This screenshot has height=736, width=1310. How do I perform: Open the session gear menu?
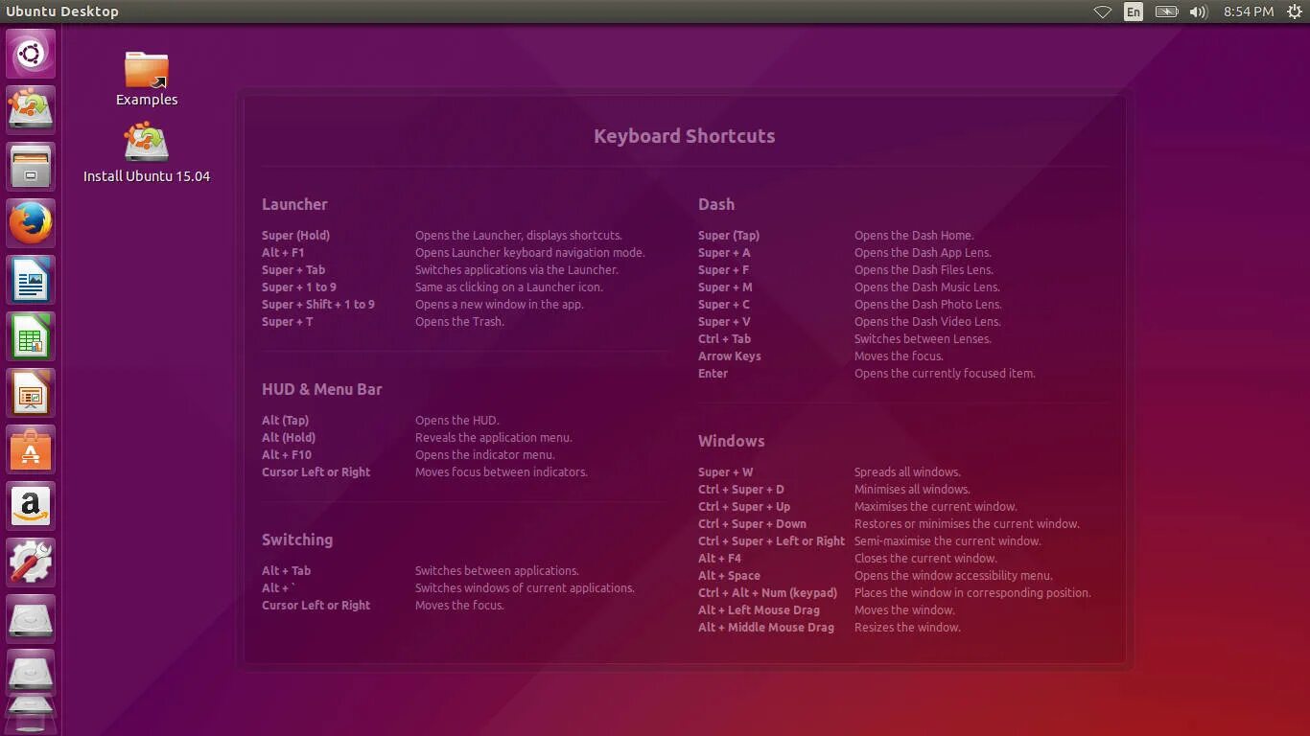pos(1294,11)
